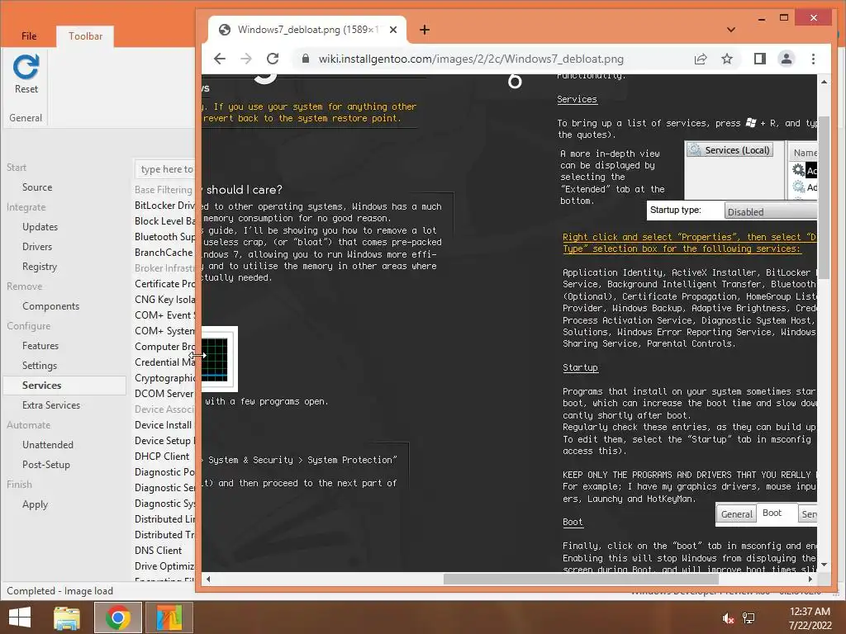Switch to the Toolbar ribbon tab
The image size is (846, 634).
coord(85,36)
